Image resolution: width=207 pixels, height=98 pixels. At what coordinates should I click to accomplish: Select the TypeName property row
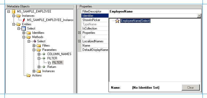(95, 24)
